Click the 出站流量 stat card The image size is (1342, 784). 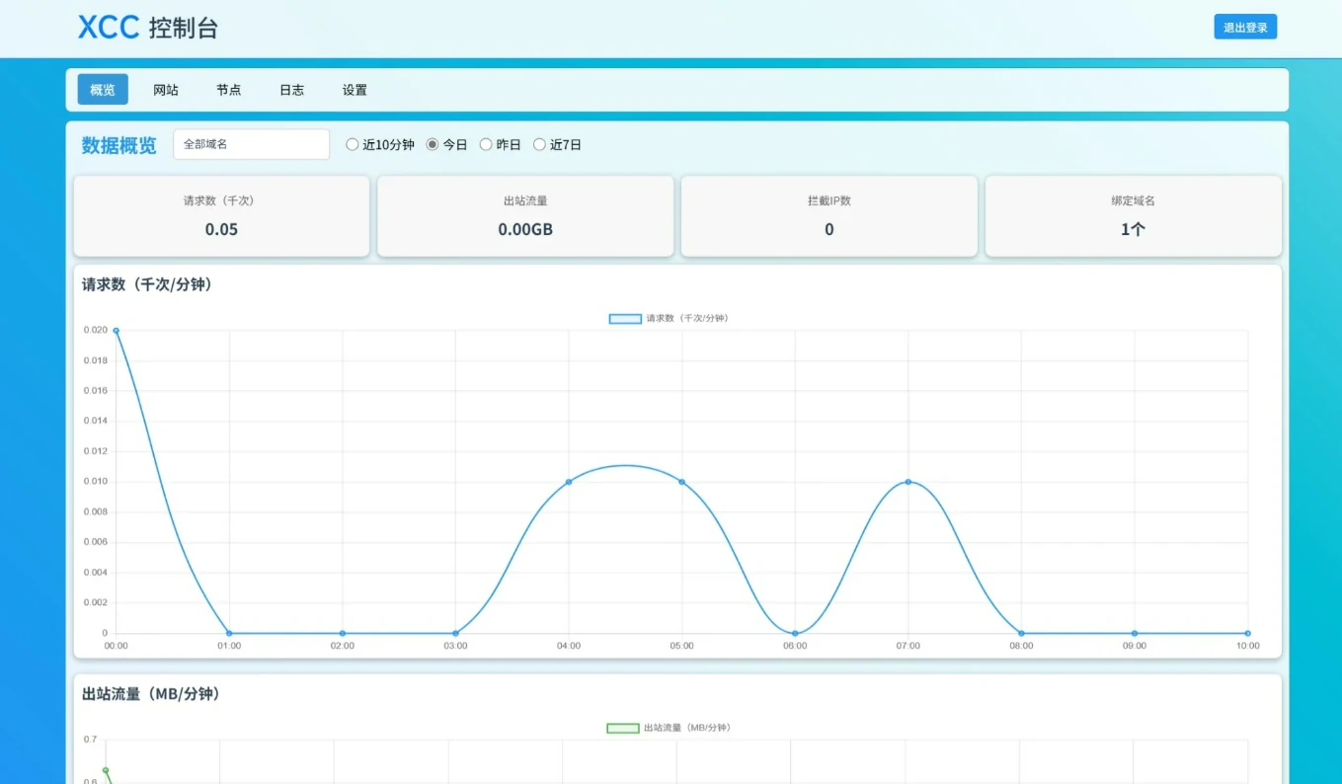tap(525, 216)
